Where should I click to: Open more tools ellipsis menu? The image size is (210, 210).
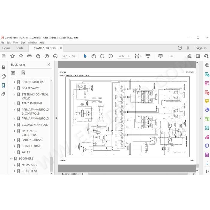pyautogui.click(x=171, y=56)
